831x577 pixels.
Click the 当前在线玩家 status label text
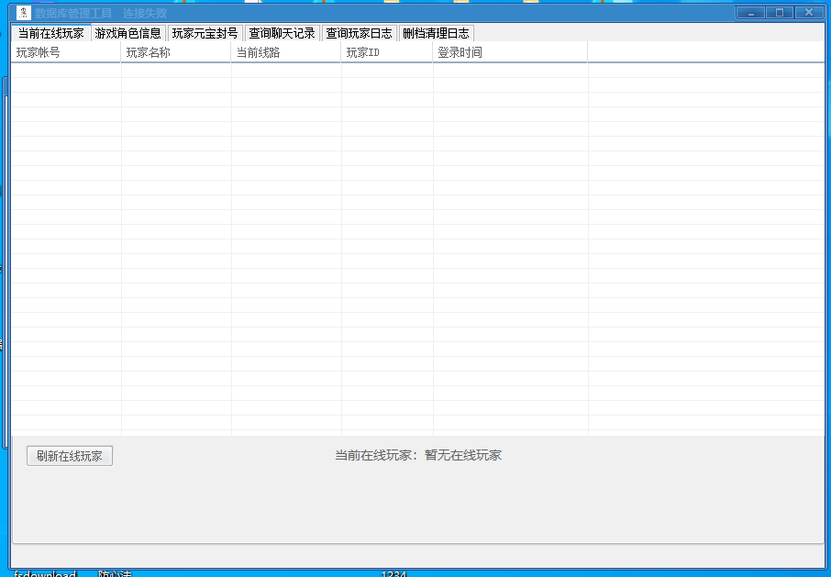418,455
